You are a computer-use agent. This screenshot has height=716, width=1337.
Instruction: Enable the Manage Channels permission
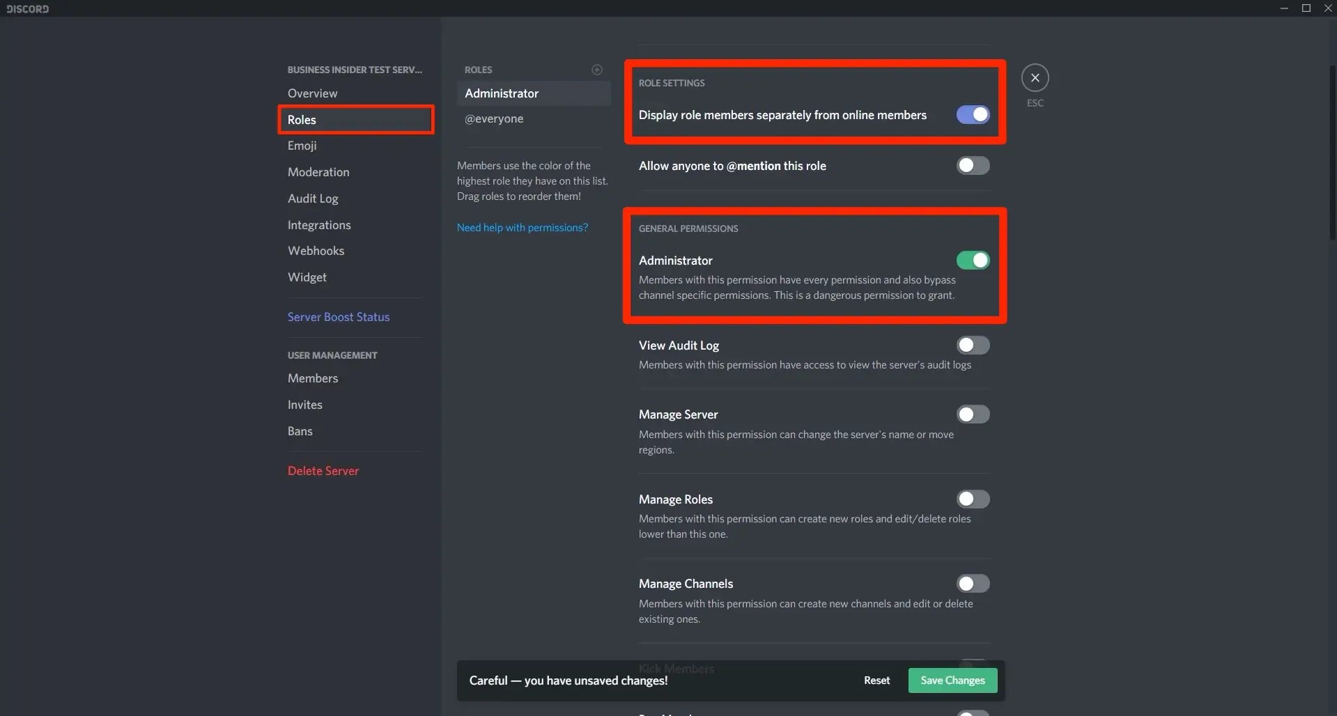point(973,583)
